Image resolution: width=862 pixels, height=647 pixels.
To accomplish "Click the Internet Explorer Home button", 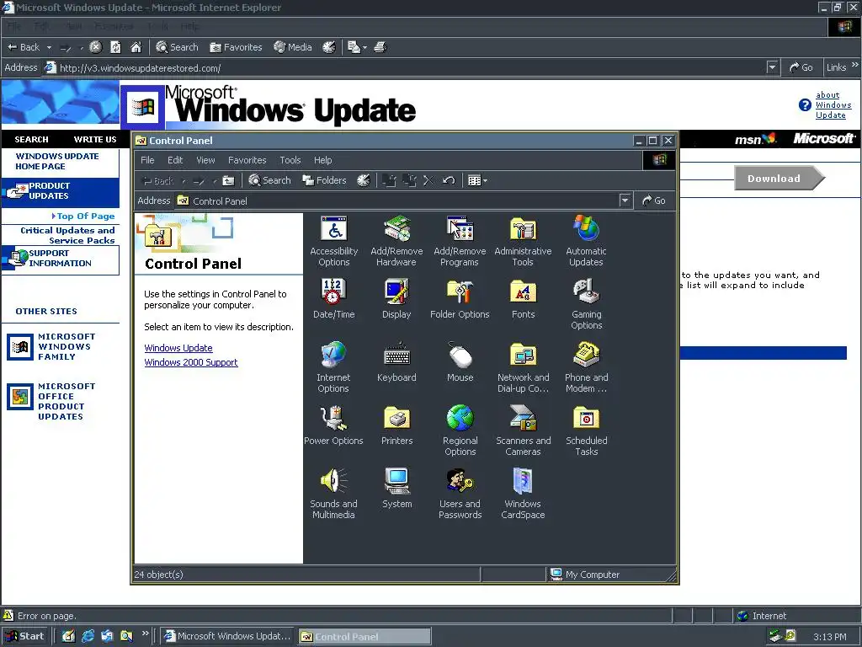I will [x=136, y=47].
